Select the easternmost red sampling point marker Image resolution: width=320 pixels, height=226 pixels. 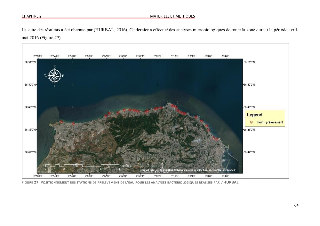(217, 139)
